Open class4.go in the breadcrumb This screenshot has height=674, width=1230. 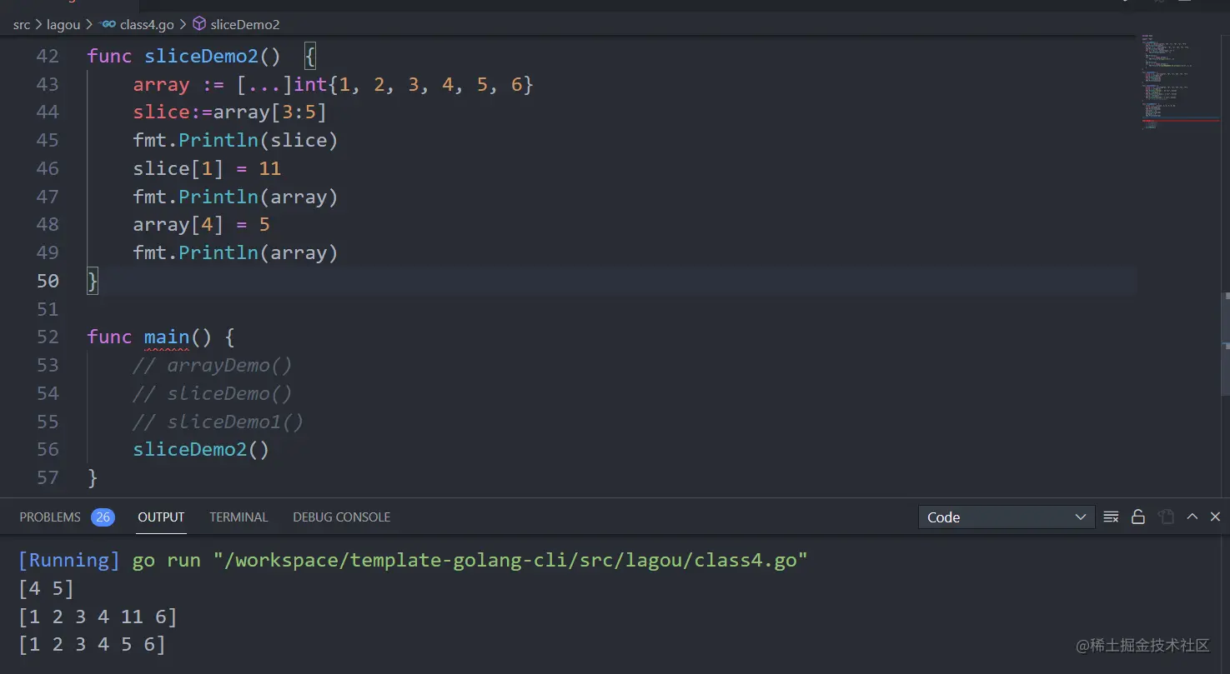pyautogui.click(x=147, y=25)
